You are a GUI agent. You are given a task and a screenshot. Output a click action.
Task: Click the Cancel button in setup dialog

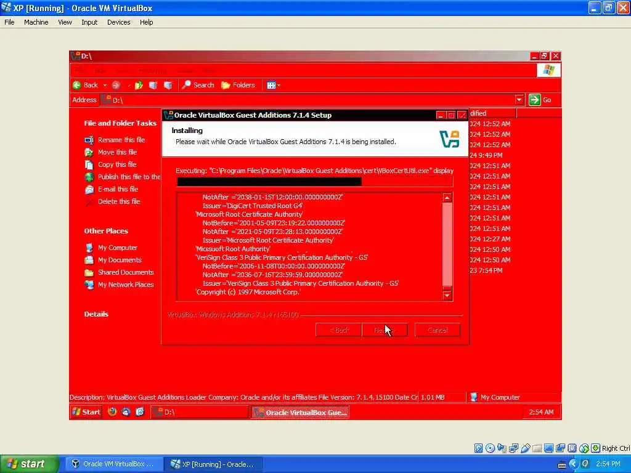click(x=438, y=330)
